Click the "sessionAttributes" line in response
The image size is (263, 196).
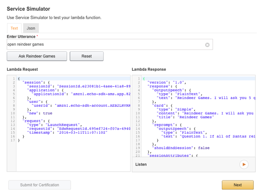tap(173, 156)
